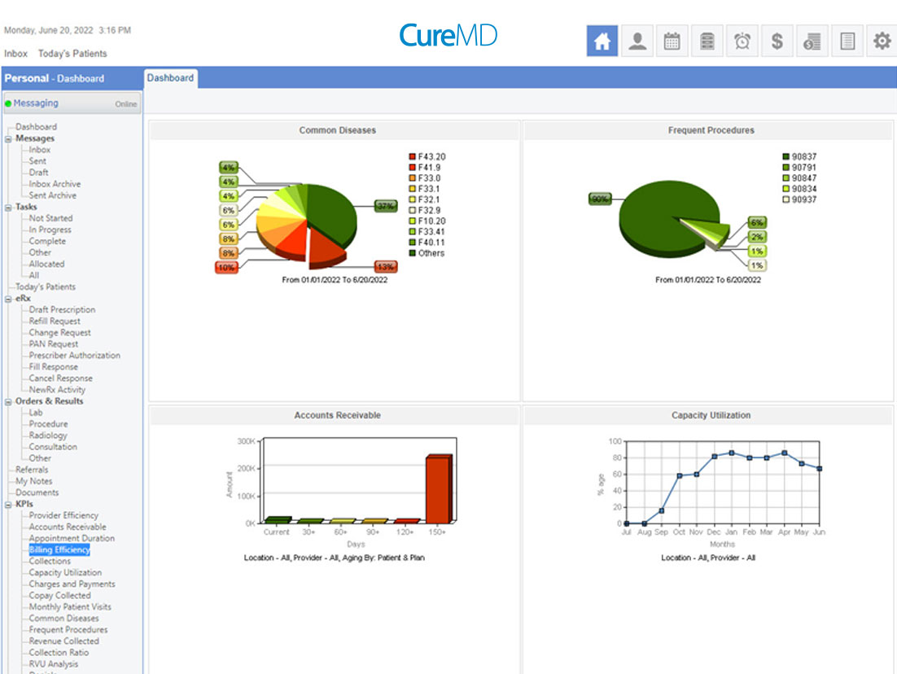Open the Home icon in top toolbar
This screenshot has height=674, width=897.
(x=602, y=41)
